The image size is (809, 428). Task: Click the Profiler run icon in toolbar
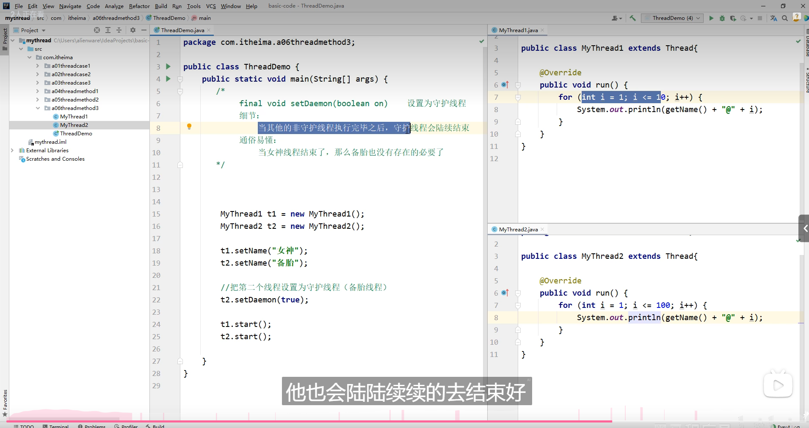point(743,18)
